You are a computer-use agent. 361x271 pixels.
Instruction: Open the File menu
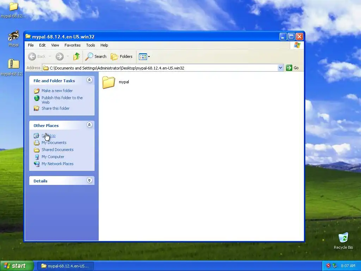click(31, 45)
